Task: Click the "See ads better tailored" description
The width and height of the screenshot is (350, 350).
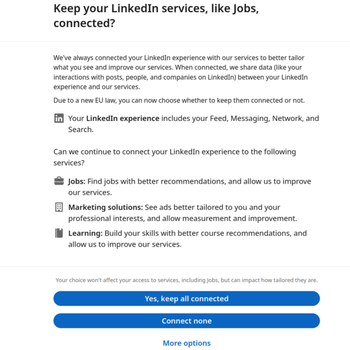Action: 213,208
